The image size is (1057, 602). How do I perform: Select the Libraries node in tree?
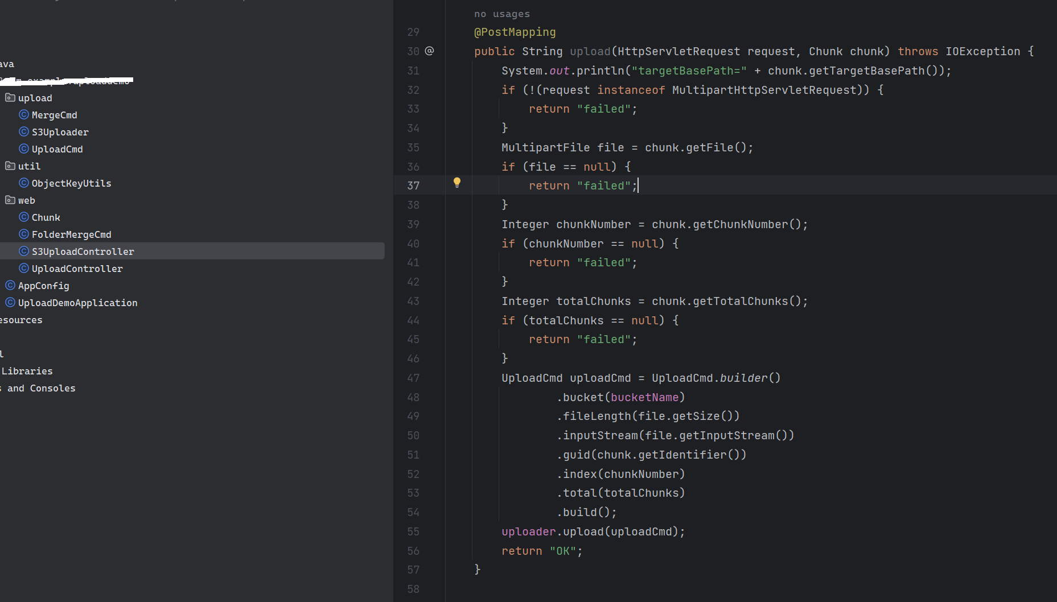[27, 371]
